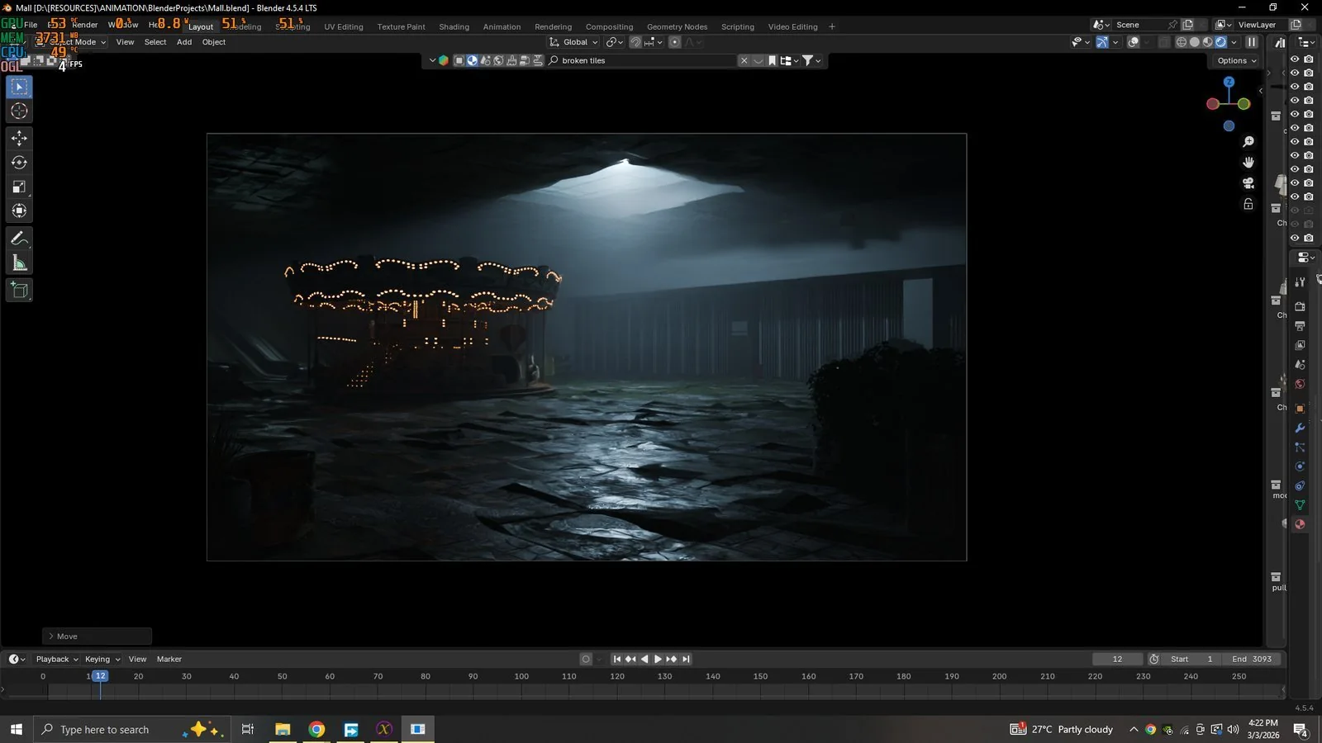Switch to Compositing workspace tab
This screenshot has height=743, width=1322.
(x=609, y=26)
